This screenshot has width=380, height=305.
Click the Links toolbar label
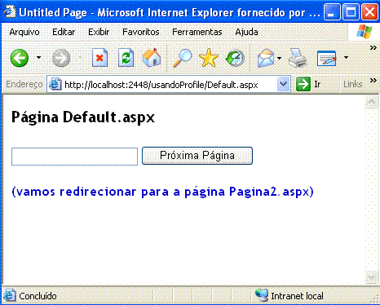tap(353, 84)
